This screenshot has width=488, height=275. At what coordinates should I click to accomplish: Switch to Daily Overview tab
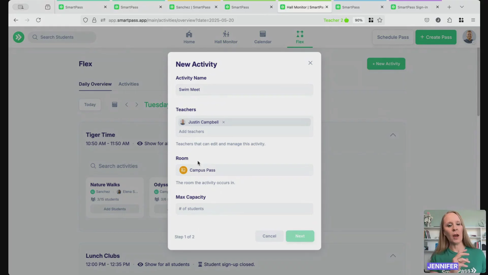tap(95, 84)
